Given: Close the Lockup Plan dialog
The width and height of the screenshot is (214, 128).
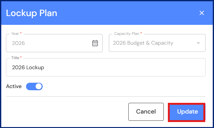Looking at the screenshot, I should [202, 13].
